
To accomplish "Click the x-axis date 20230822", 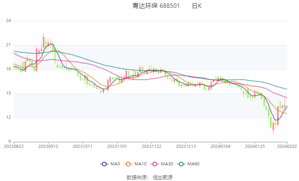I will pyautogui.click(x=14, y=146).
